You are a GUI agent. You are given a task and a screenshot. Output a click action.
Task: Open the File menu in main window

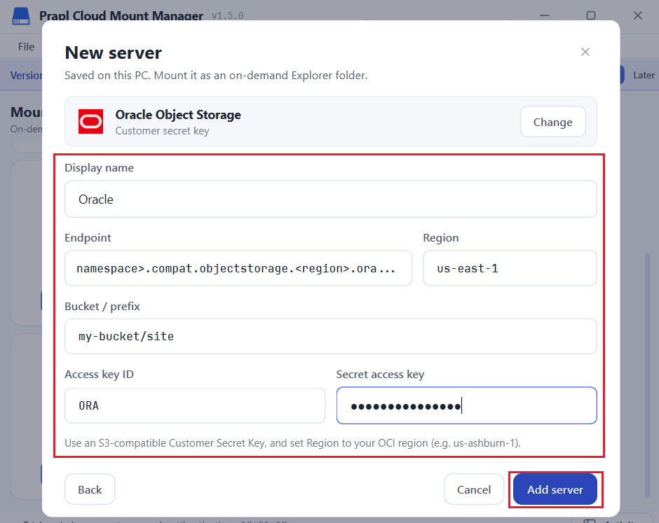pos(26,47)
